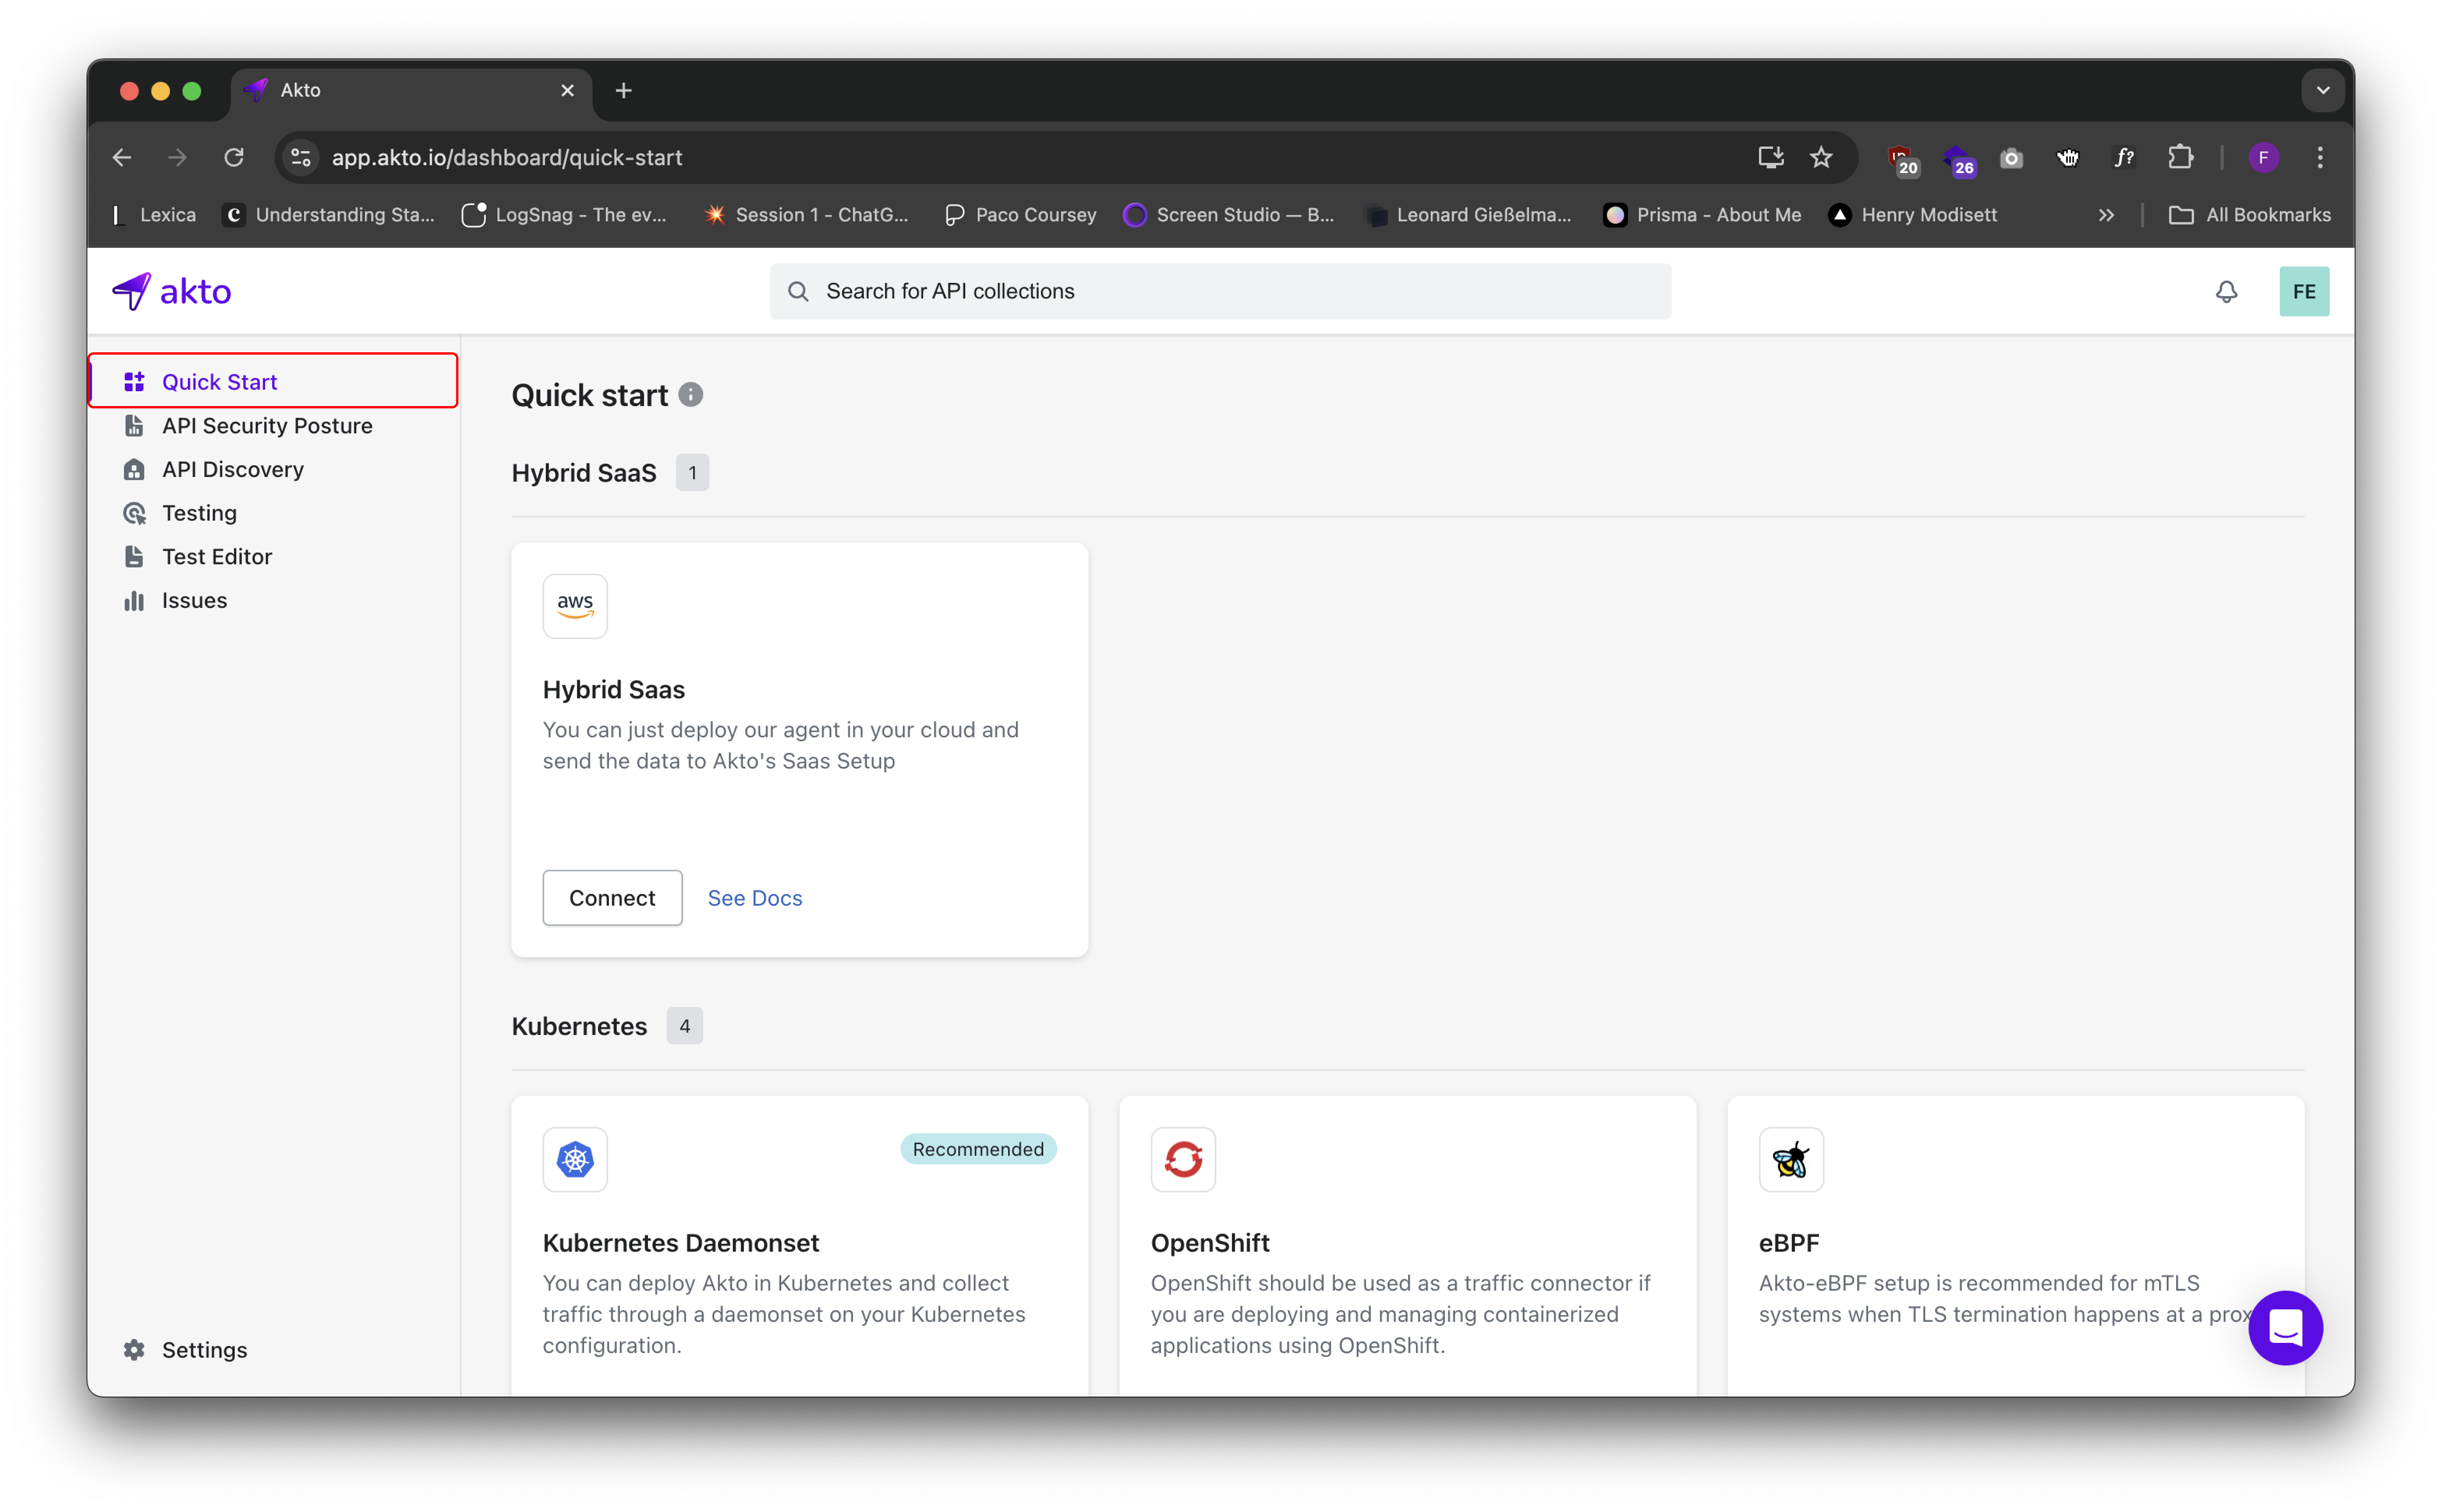Click the notification bell icon
Screen dimensions: 2442x1512
click(2226, 291)
